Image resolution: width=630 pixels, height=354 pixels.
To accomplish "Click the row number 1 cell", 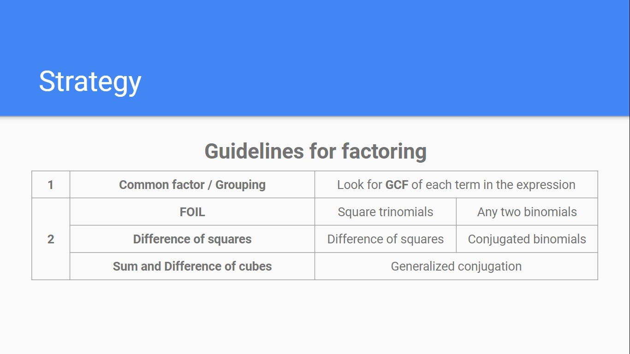I will pyautogui.click(x=51, y=185).
